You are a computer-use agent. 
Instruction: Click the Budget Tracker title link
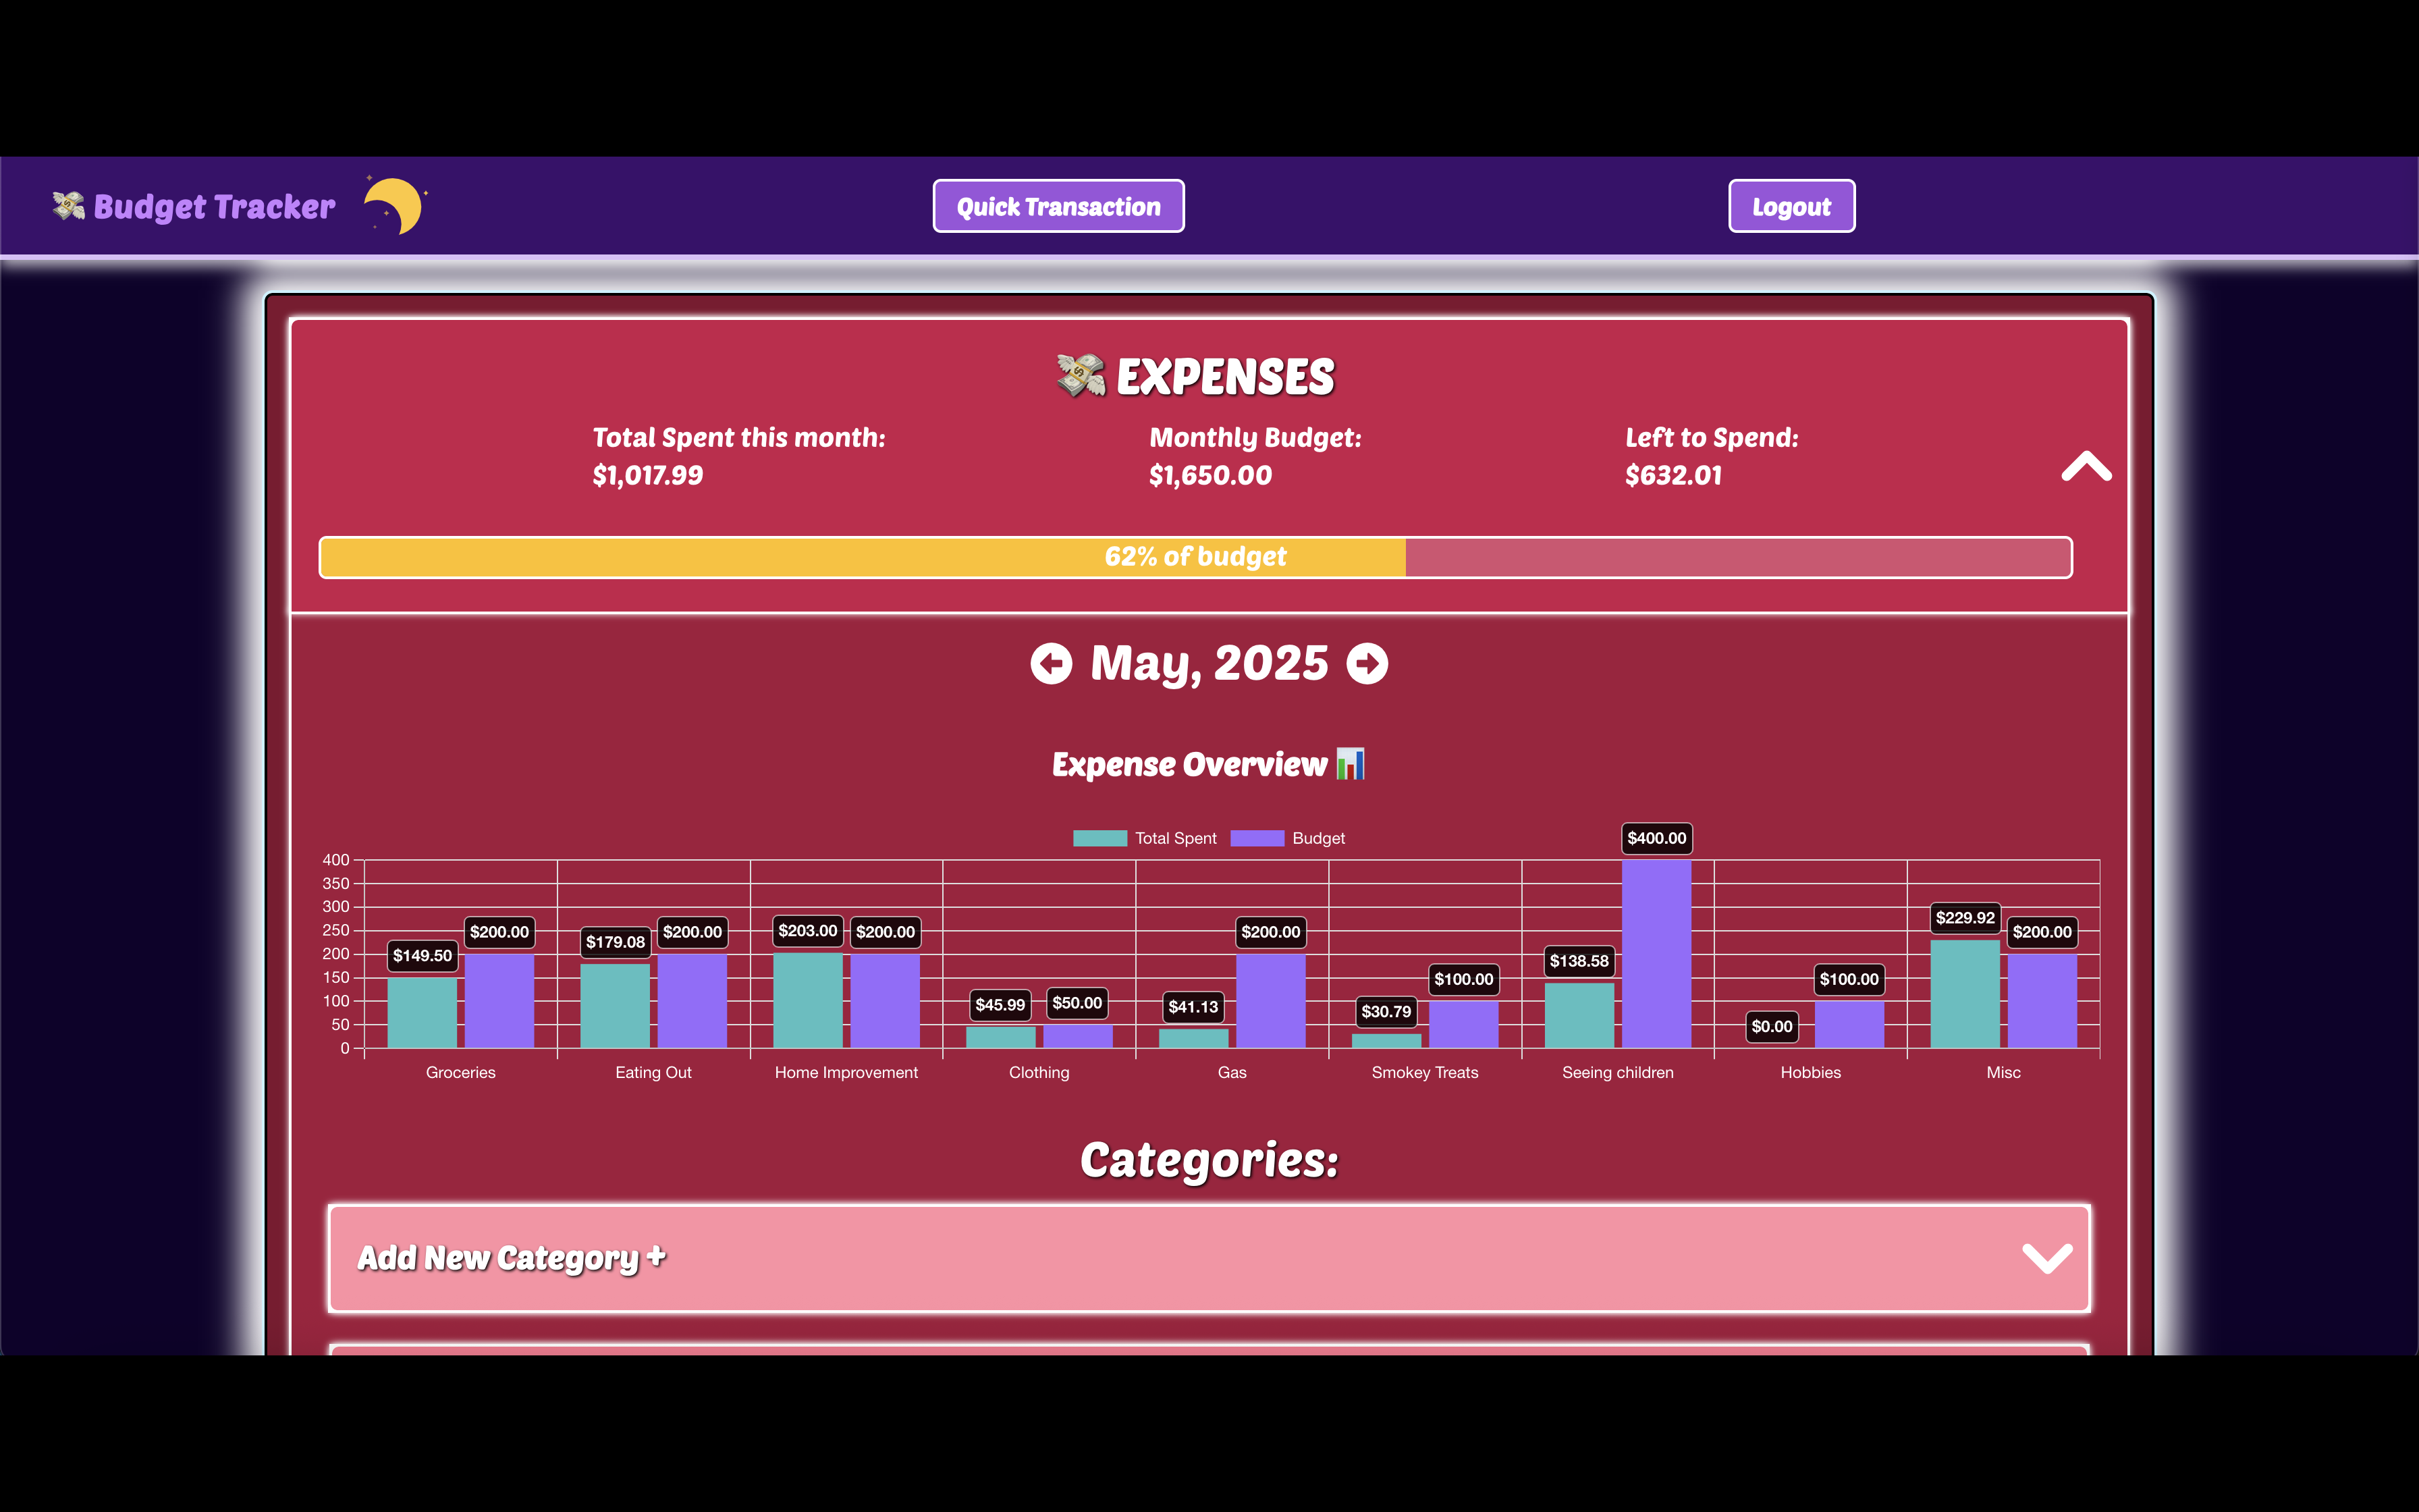214,207
